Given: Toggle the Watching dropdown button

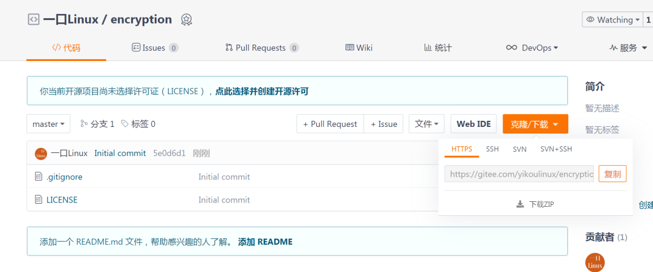Looking at the screenshot, I should [x=613, y=19].
